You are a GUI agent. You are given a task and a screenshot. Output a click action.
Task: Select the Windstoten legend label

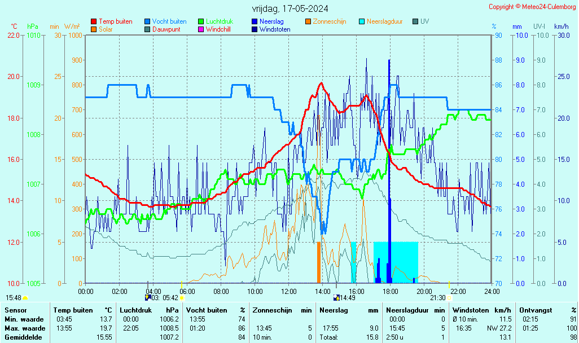[x=275, y=29]
